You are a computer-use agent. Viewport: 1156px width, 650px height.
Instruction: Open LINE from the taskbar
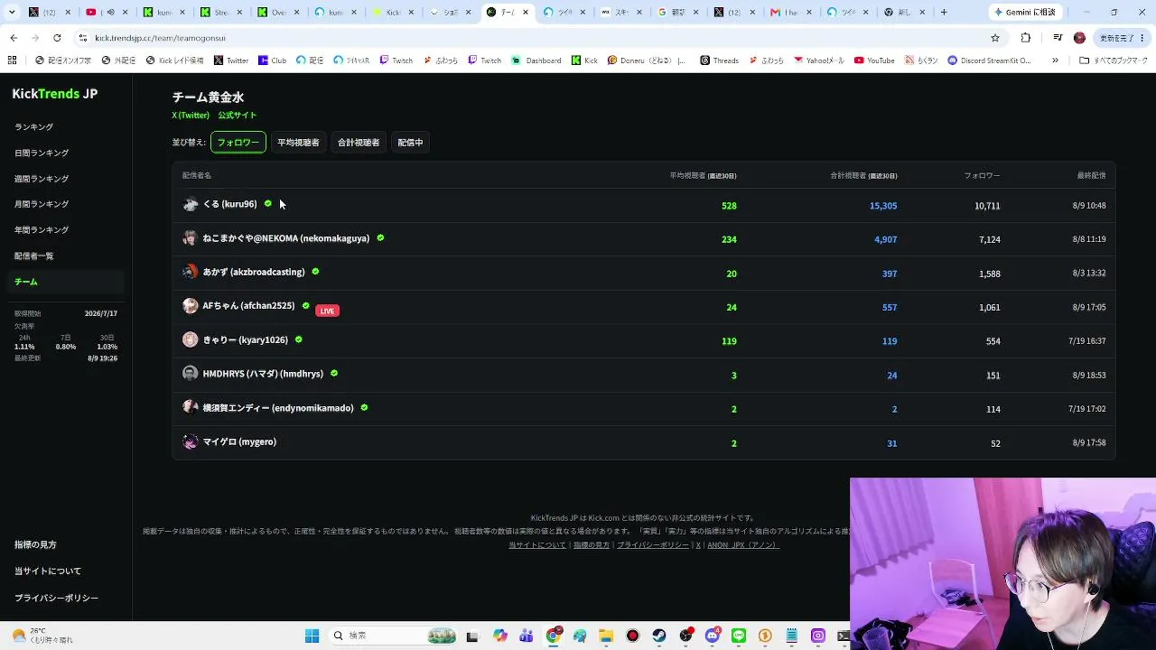(x=739, y=636)
